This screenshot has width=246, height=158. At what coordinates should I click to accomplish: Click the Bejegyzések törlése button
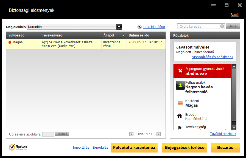click(x=185, y=148)
